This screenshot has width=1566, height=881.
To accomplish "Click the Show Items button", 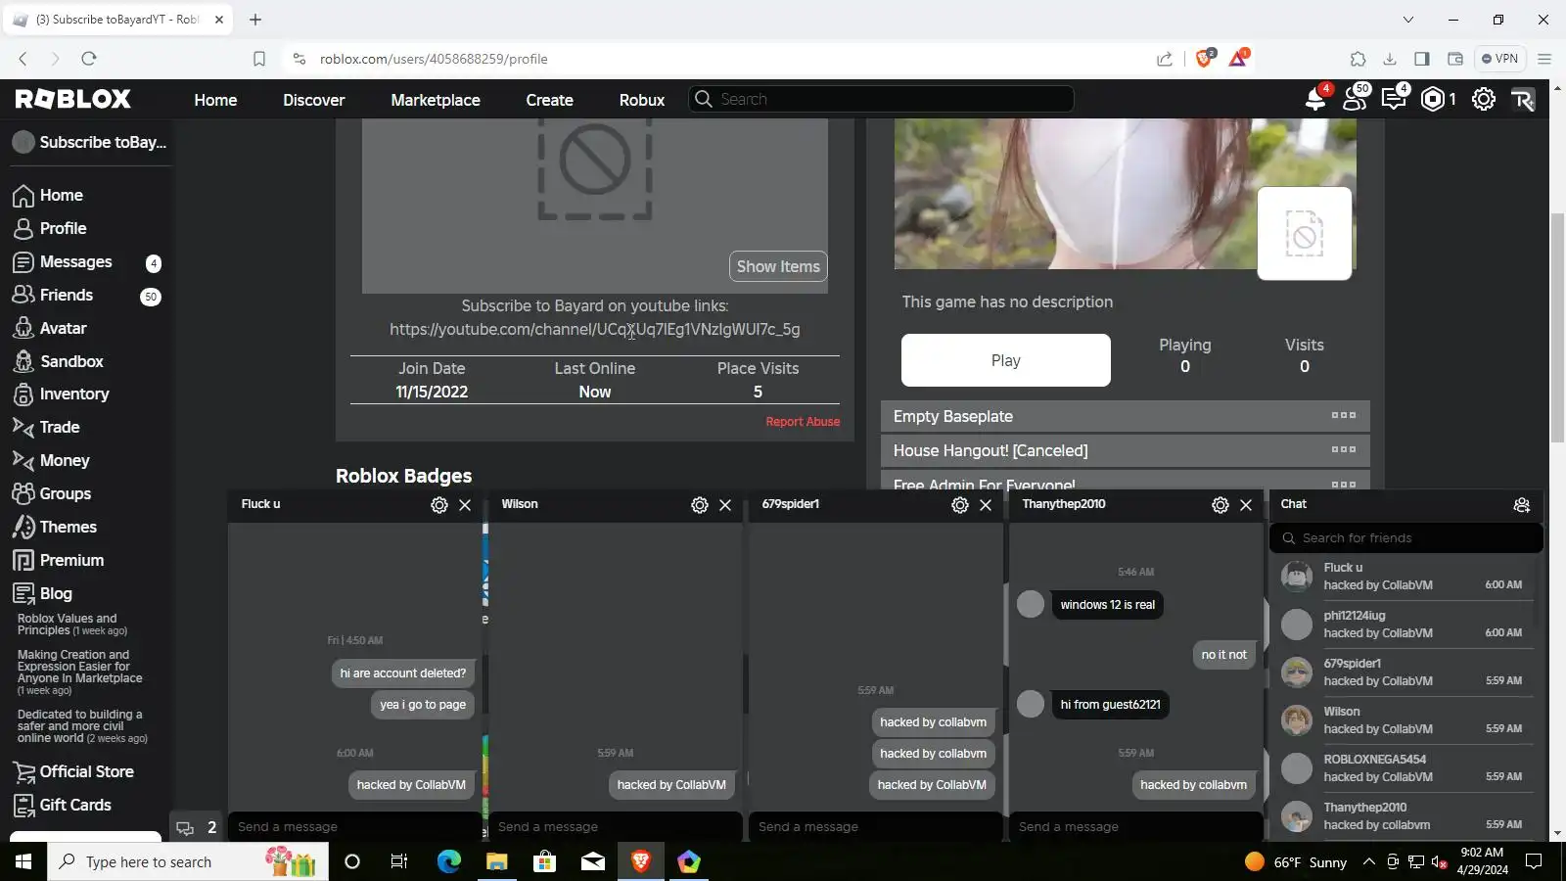I will pyautogui.click(x=778, y=266).
